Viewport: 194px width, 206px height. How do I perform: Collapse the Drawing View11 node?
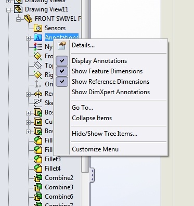coord(8,10)
